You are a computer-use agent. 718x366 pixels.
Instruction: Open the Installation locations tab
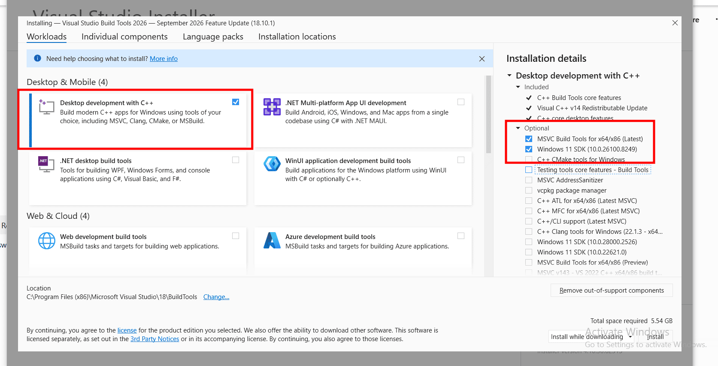(x=297, y=37)
